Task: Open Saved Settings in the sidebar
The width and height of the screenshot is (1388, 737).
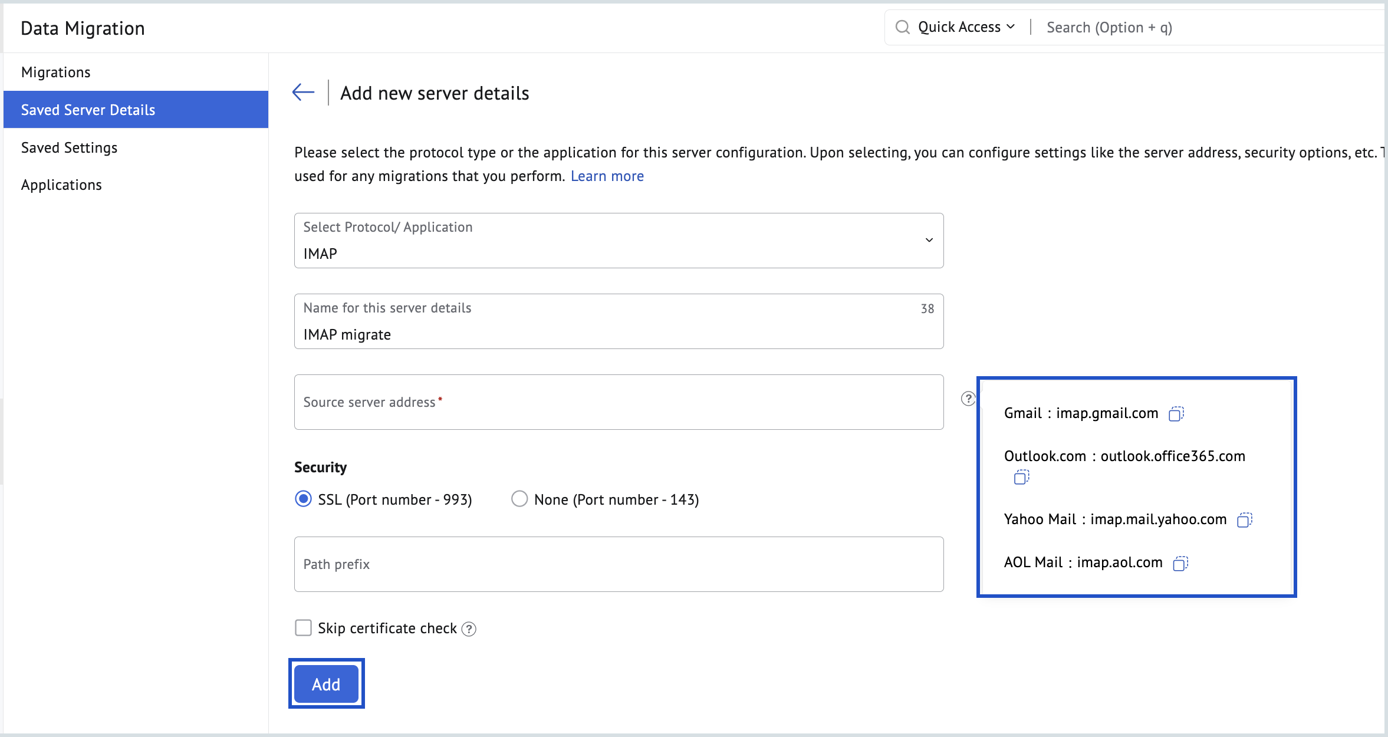Action: pyautogui.click(x=69, y=147)
